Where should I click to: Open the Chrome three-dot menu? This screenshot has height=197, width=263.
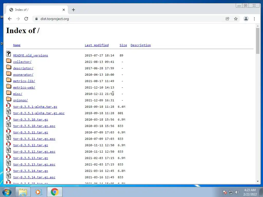pyautogui.click(x=255, y=19)
